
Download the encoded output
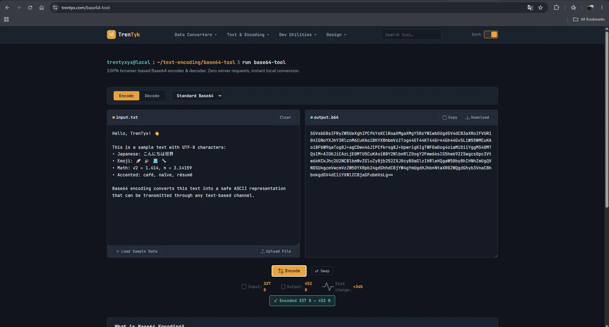click(x=477, y=117)
